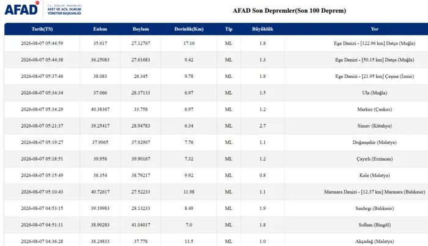428x246 pixels.
Task: Click longitude value 27.12767
Action: click(141, 43)
